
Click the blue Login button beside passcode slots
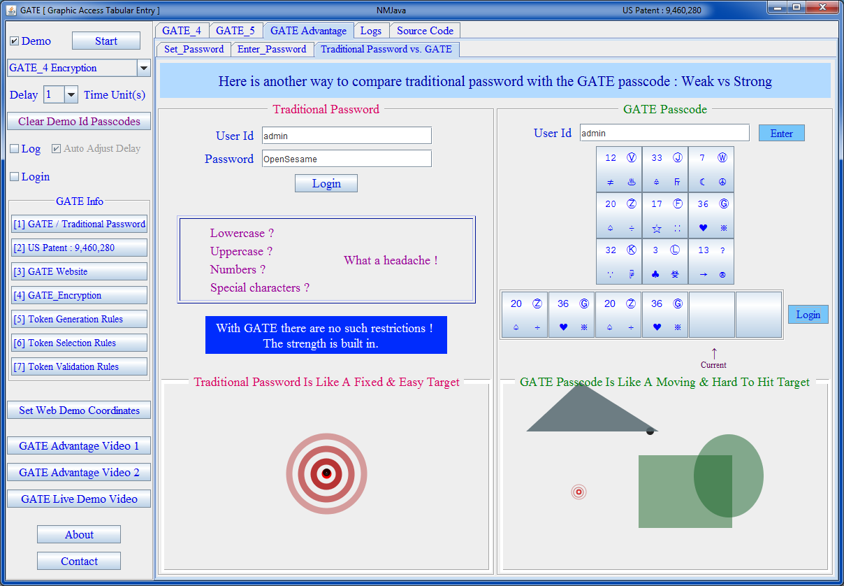pyautogui.click(x=808, y=315)
